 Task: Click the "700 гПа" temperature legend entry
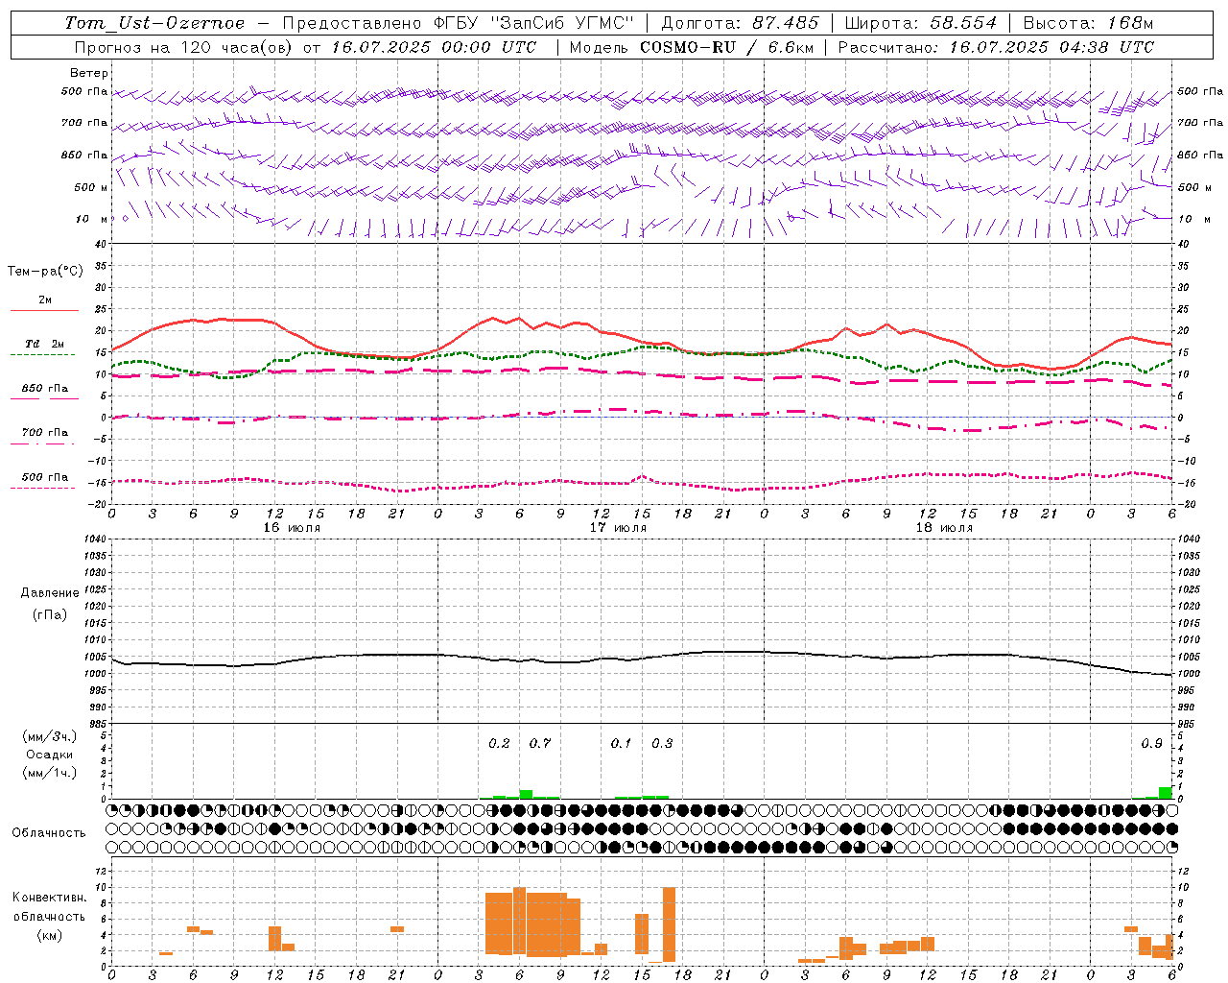click(x=45, y=433)
